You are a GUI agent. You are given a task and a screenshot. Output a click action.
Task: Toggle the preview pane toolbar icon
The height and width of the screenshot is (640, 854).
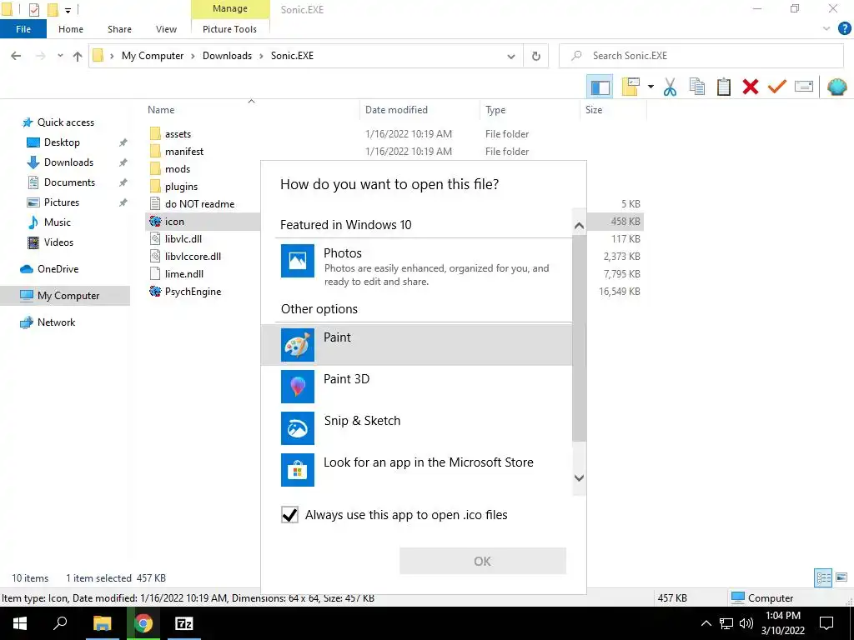click(600, 87)
